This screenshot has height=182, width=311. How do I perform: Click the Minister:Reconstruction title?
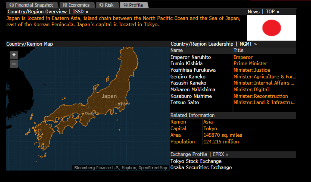261,96
